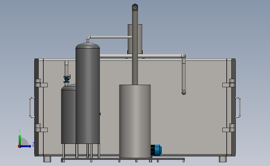Screen dimensions: 270x166
Task: Click the small port on the tall tank side
Action: coord(100,114)
